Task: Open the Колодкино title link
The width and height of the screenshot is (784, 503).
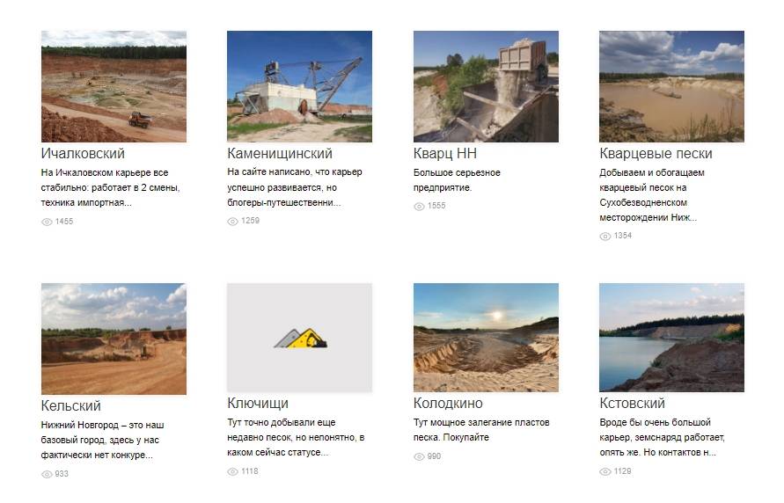Action: pyautogui.click(x=448, y=403)
